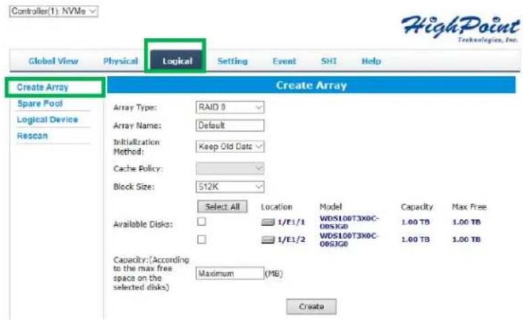This screenshot has width=523, height=320.
Task: Click location text 1/E1/2
Action: 291,239
